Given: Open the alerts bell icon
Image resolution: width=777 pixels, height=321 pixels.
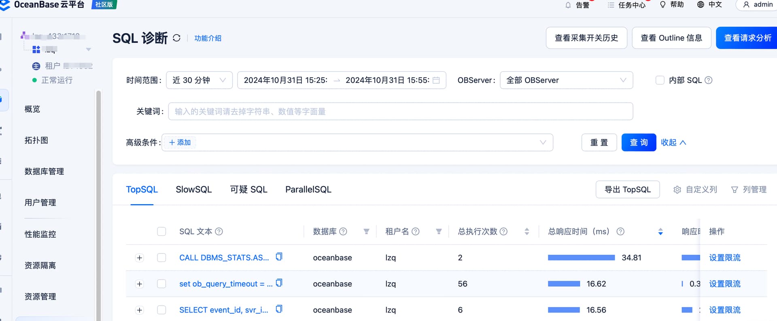Looking at the screenshot, I should point(568,5).
